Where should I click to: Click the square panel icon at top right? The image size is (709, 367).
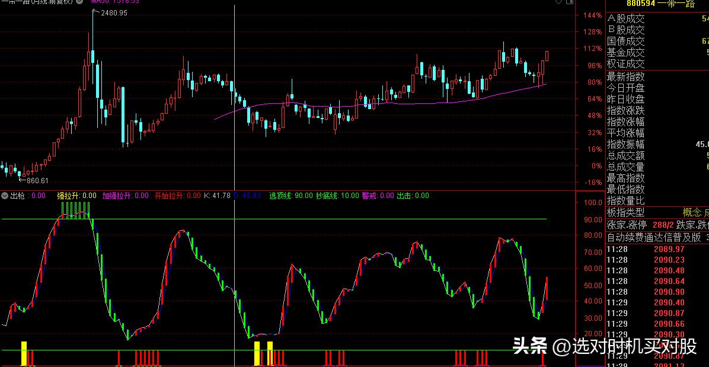(570, 2)
